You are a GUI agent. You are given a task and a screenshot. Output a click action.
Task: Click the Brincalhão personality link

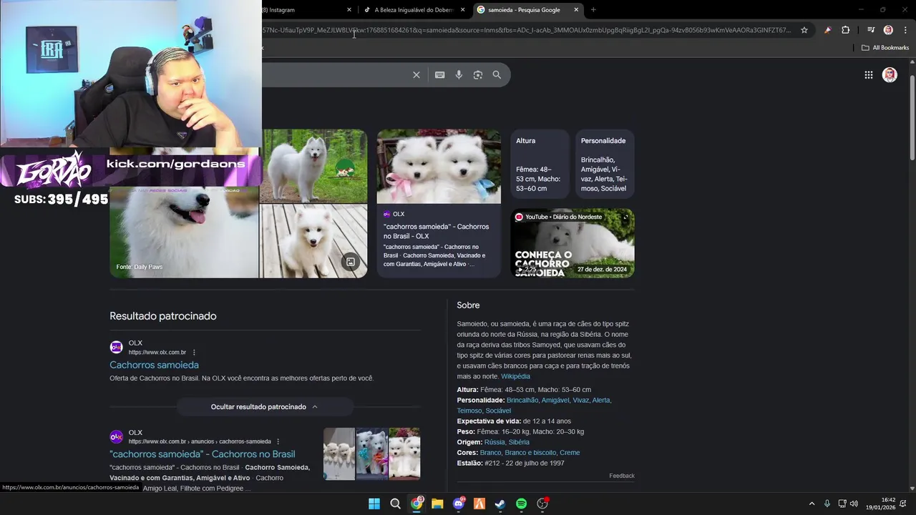click(522, 401)
